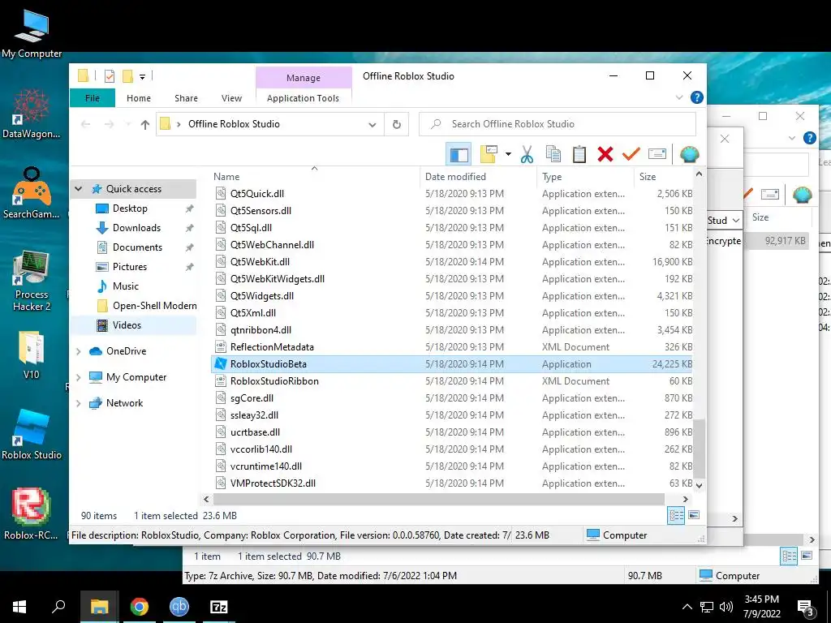
Task: Expand the My Computer tree node
Action: [79, 377]
